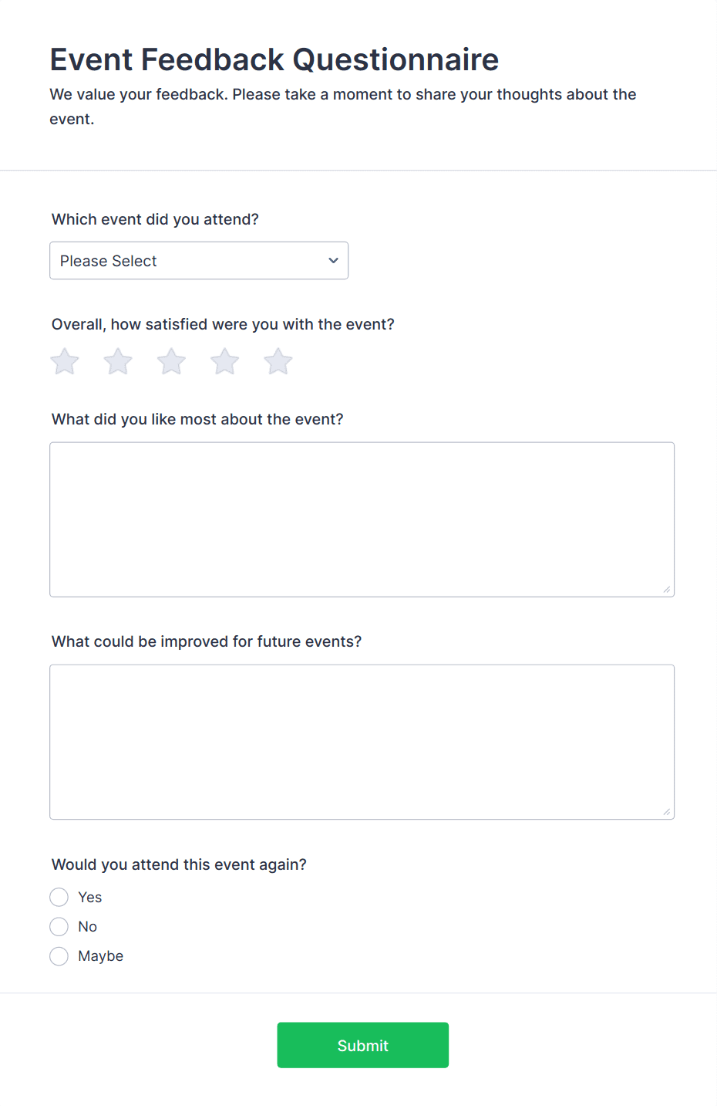Viewport: 717px width, 1106px height.
Task: Click the improvement suggestions textarea
Action: [x=362, y=741]
